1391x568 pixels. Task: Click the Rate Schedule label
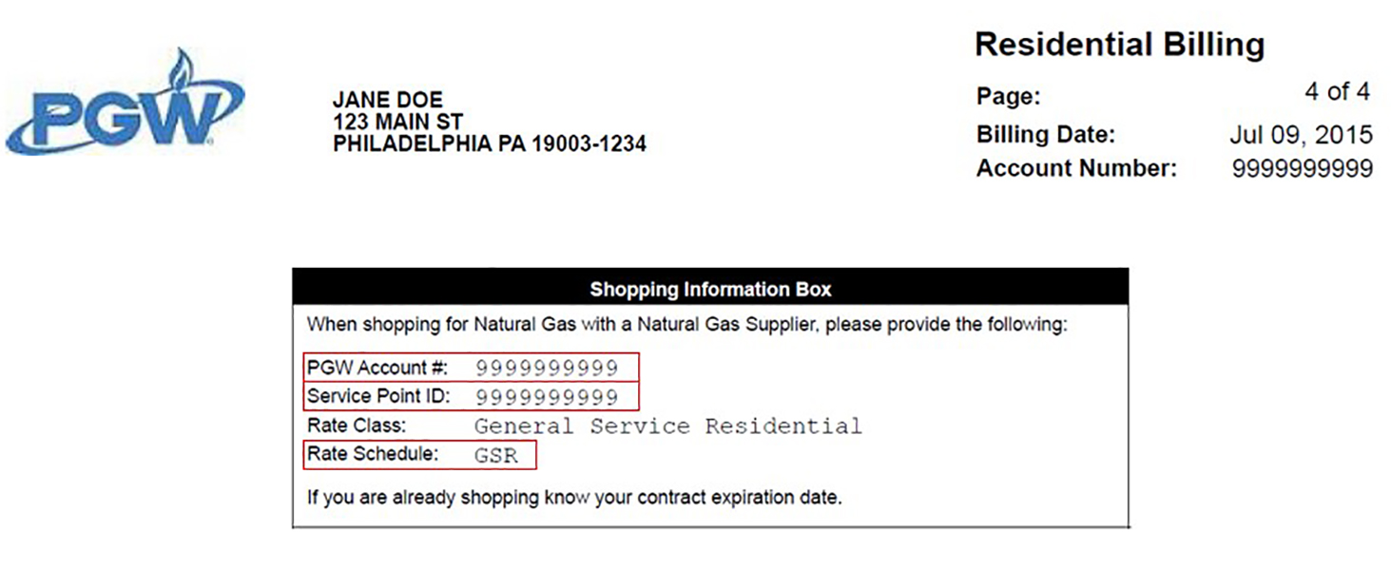[373, 454]
